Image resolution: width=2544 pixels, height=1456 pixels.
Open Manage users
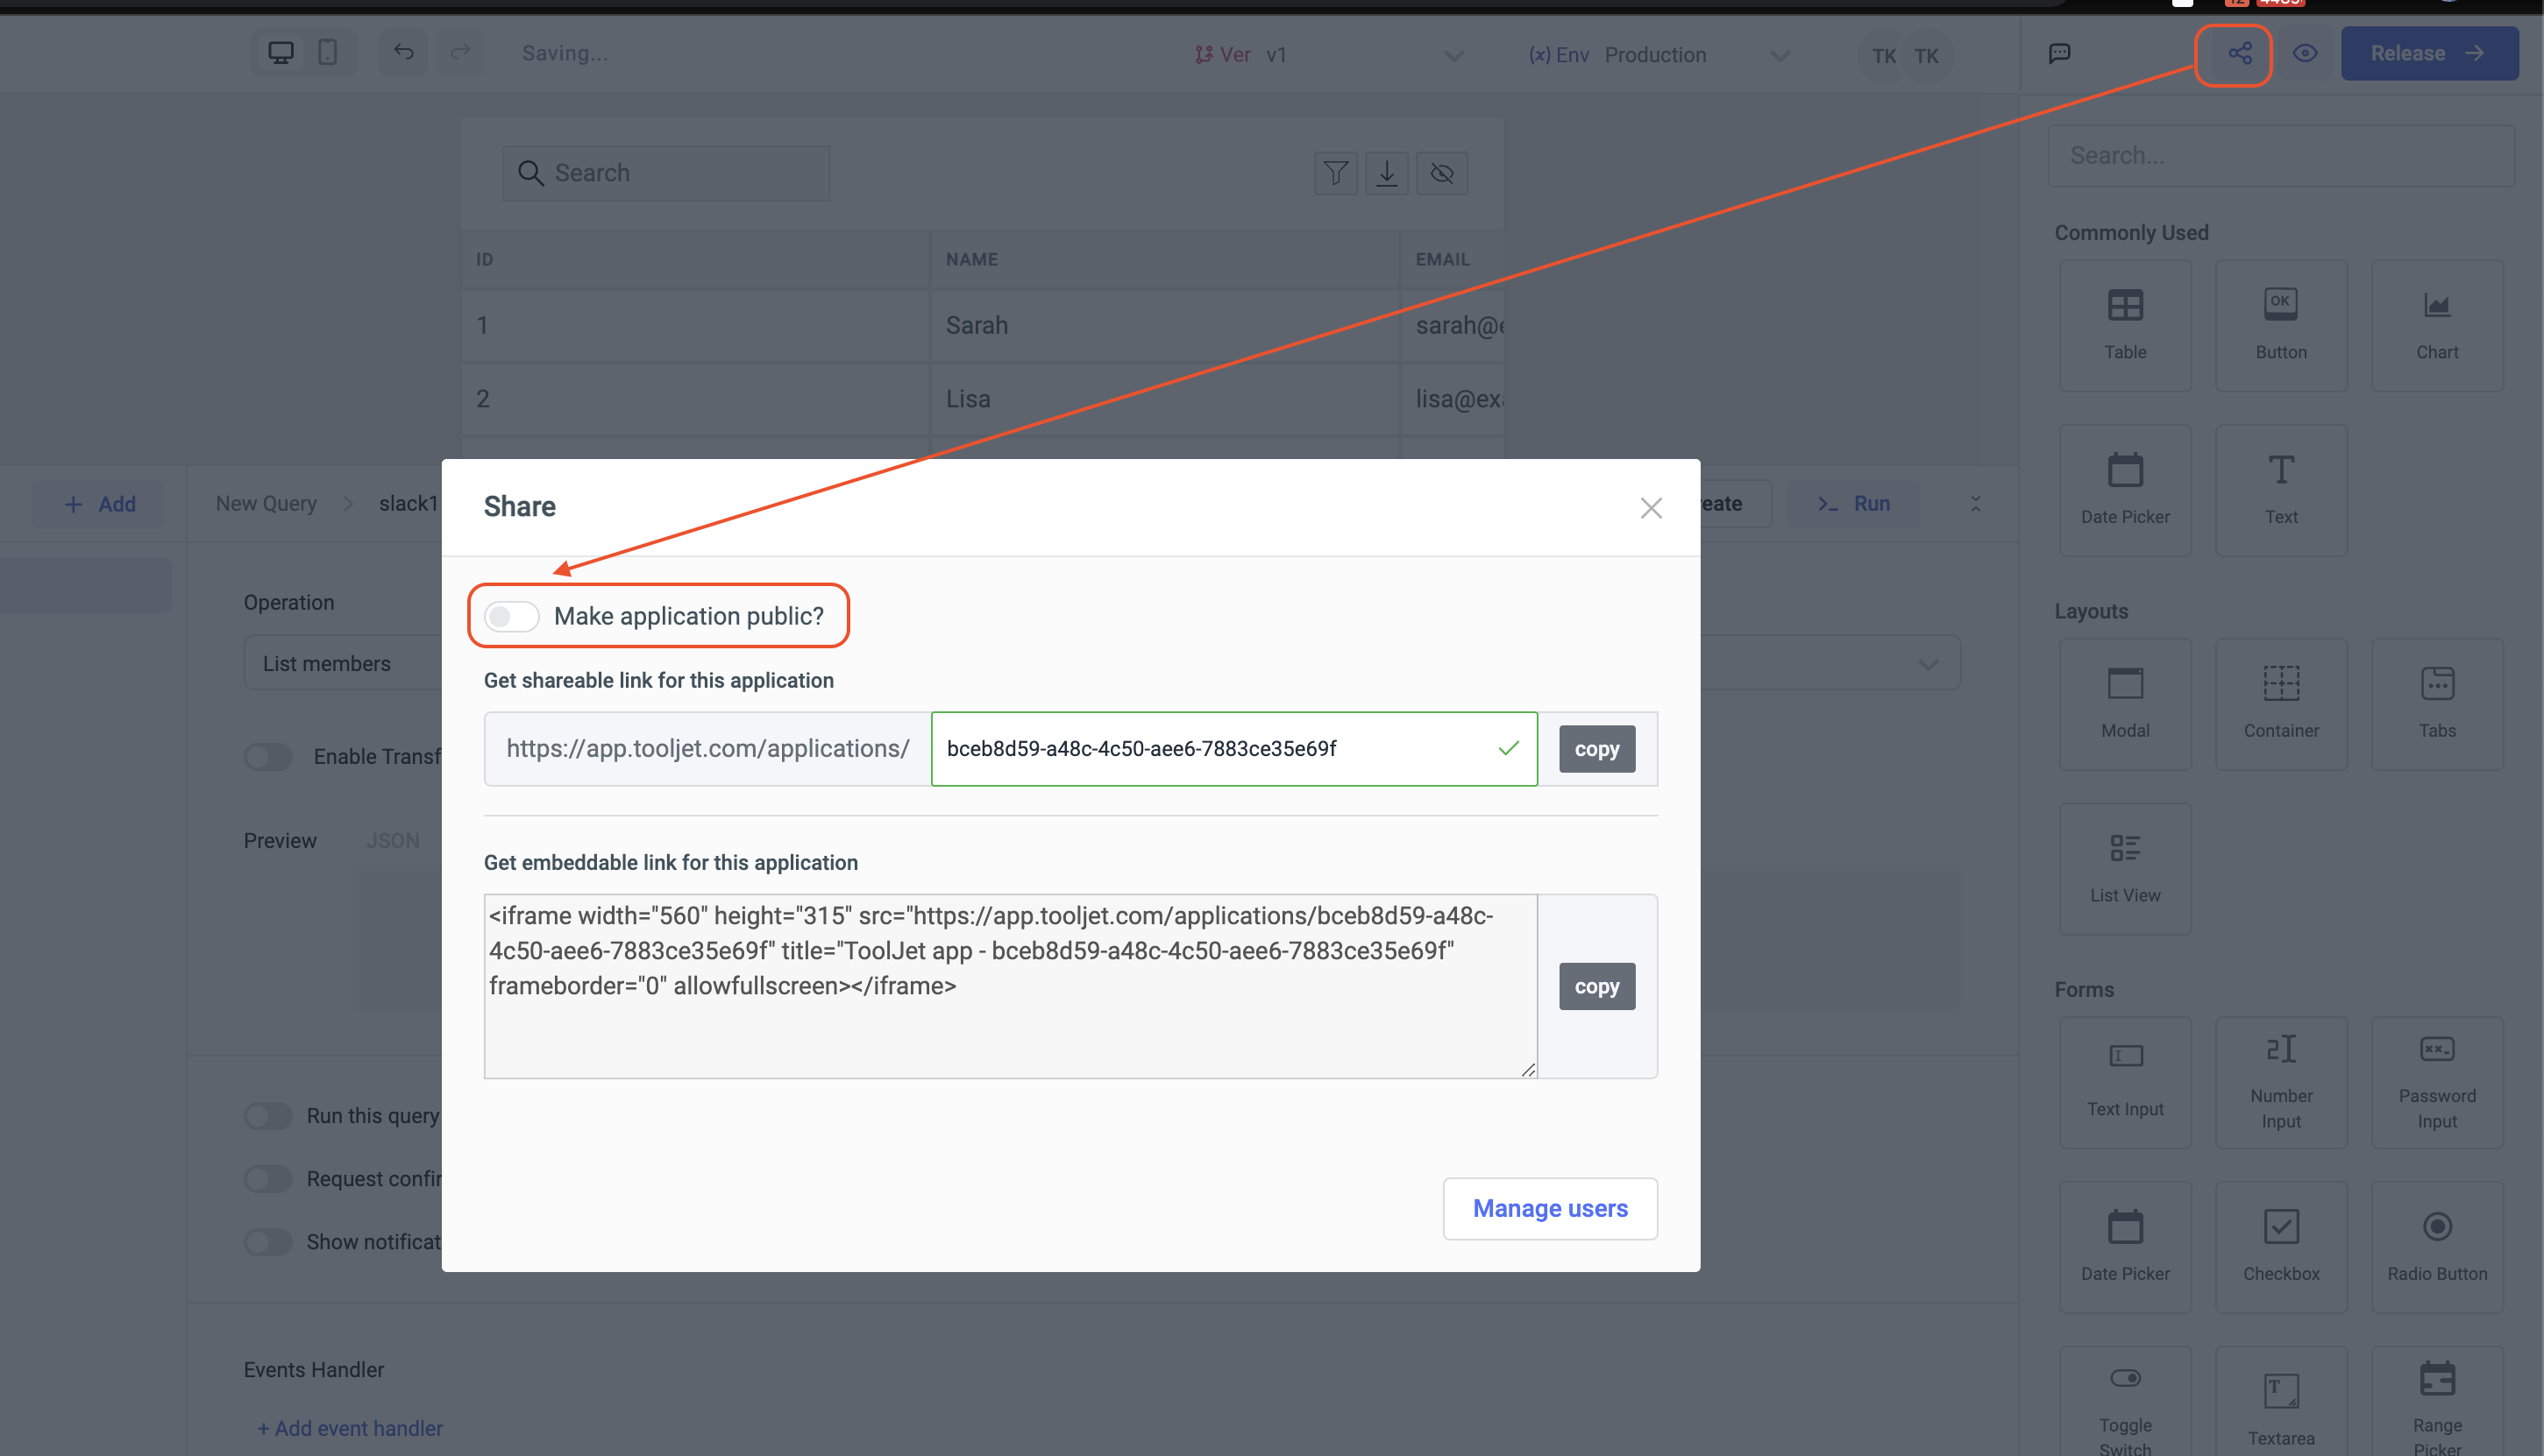tap(1550, 1208)
